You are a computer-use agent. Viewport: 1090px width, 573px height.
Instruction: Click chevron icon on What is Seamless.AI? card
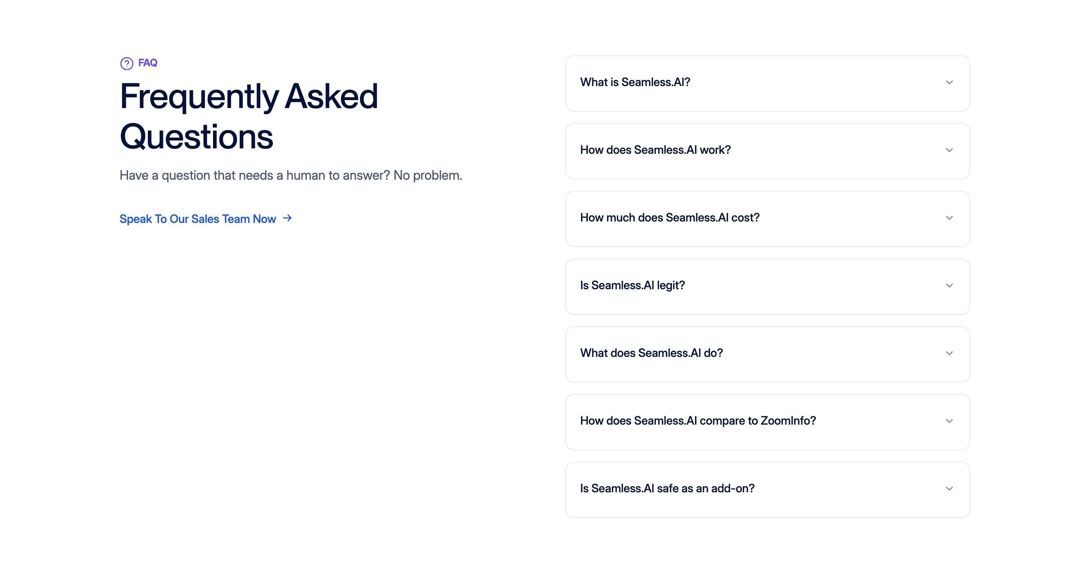pos(949,82)
